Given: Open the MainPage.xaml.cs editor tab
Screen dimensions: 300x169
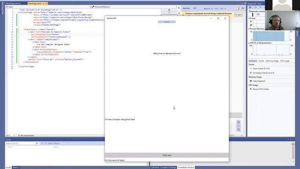Looking at the screenshot, I should [13, 3].
